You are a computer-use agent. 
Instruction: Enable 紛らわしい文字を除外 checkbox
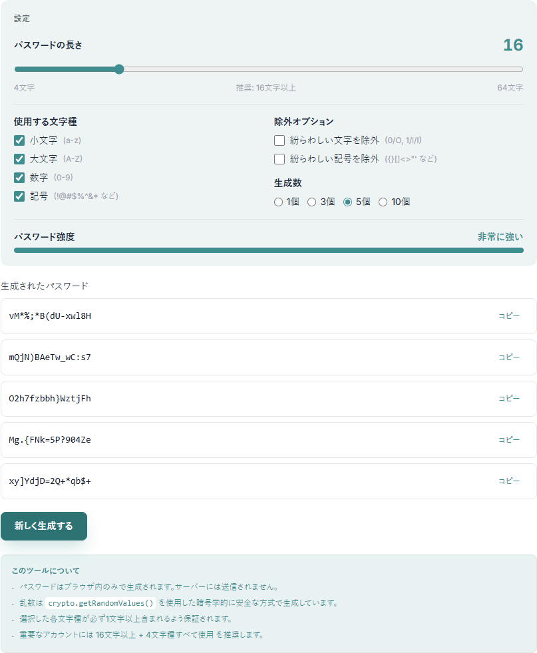[279, 140]
